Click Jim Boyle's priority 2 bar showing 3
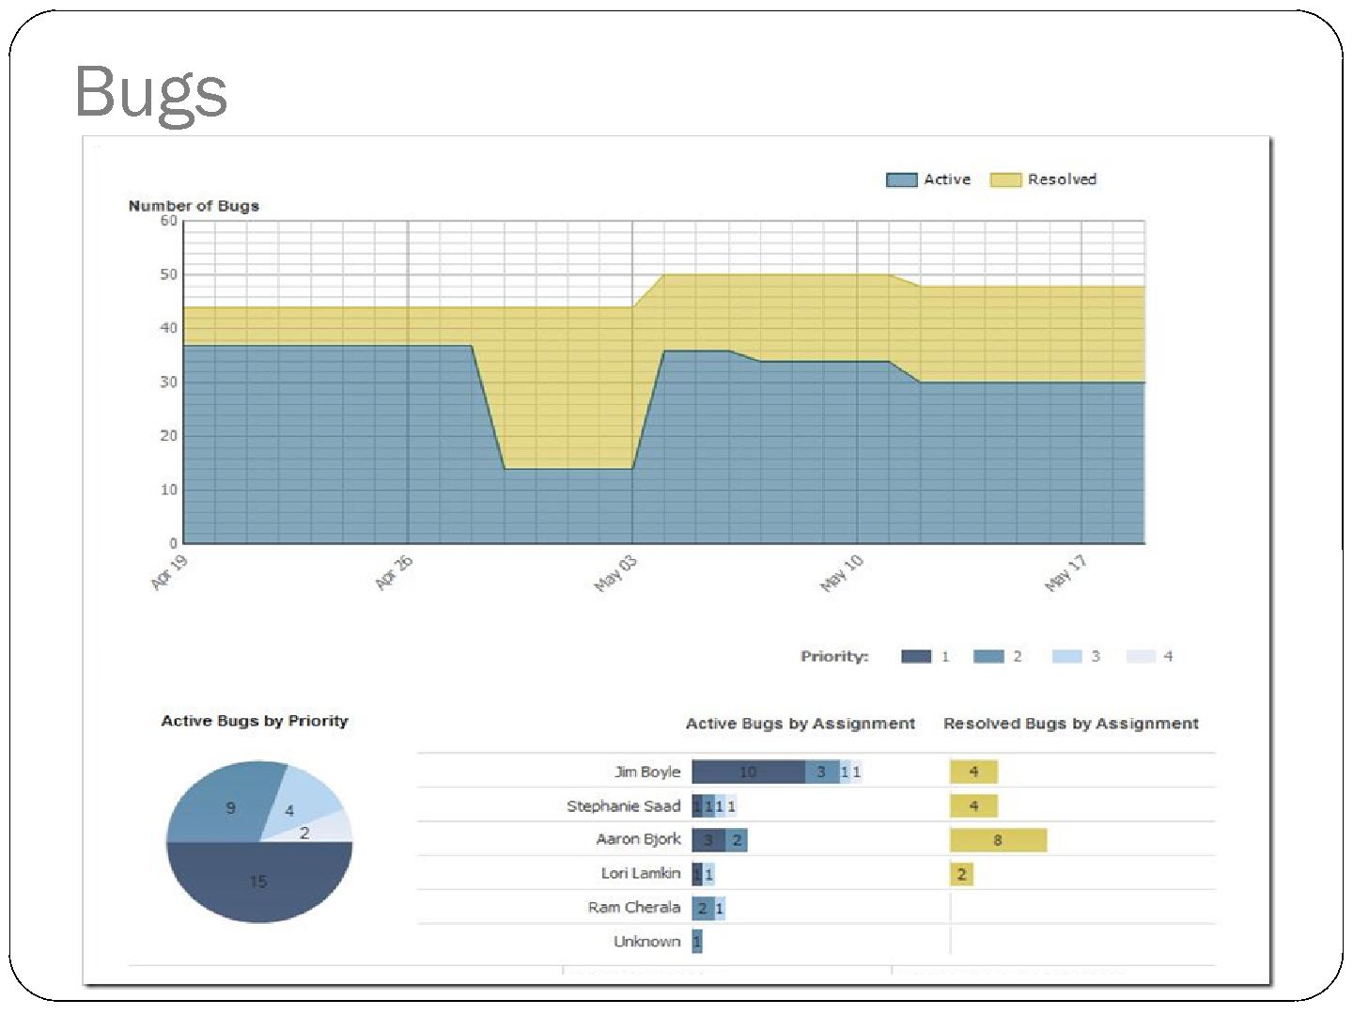The width and height of the screenshot is (1353, 1015). (x=822, y=772)
